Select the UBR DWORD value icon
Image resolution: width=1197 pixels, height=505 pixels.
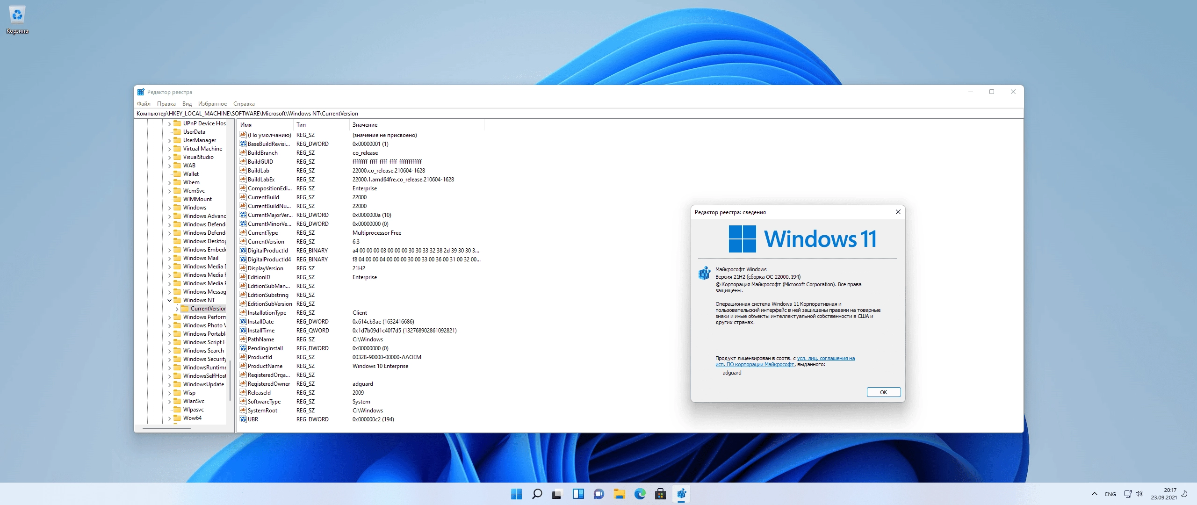coord(243,419)
